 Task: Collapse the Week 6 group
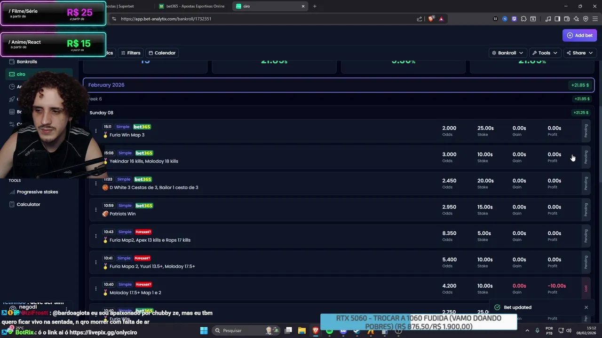[x=339, y=99]
